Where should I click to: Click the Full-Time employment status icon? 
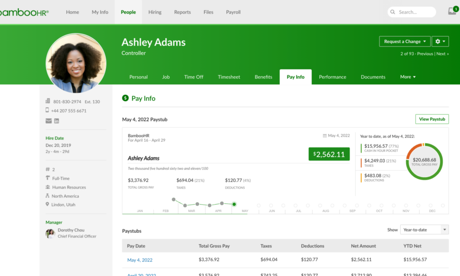(x=47, y=178)
